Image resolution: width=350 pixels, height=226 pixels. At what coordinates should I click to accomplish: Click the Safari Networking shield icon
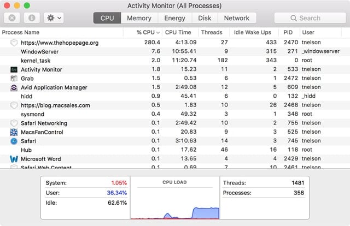[14, 123]
